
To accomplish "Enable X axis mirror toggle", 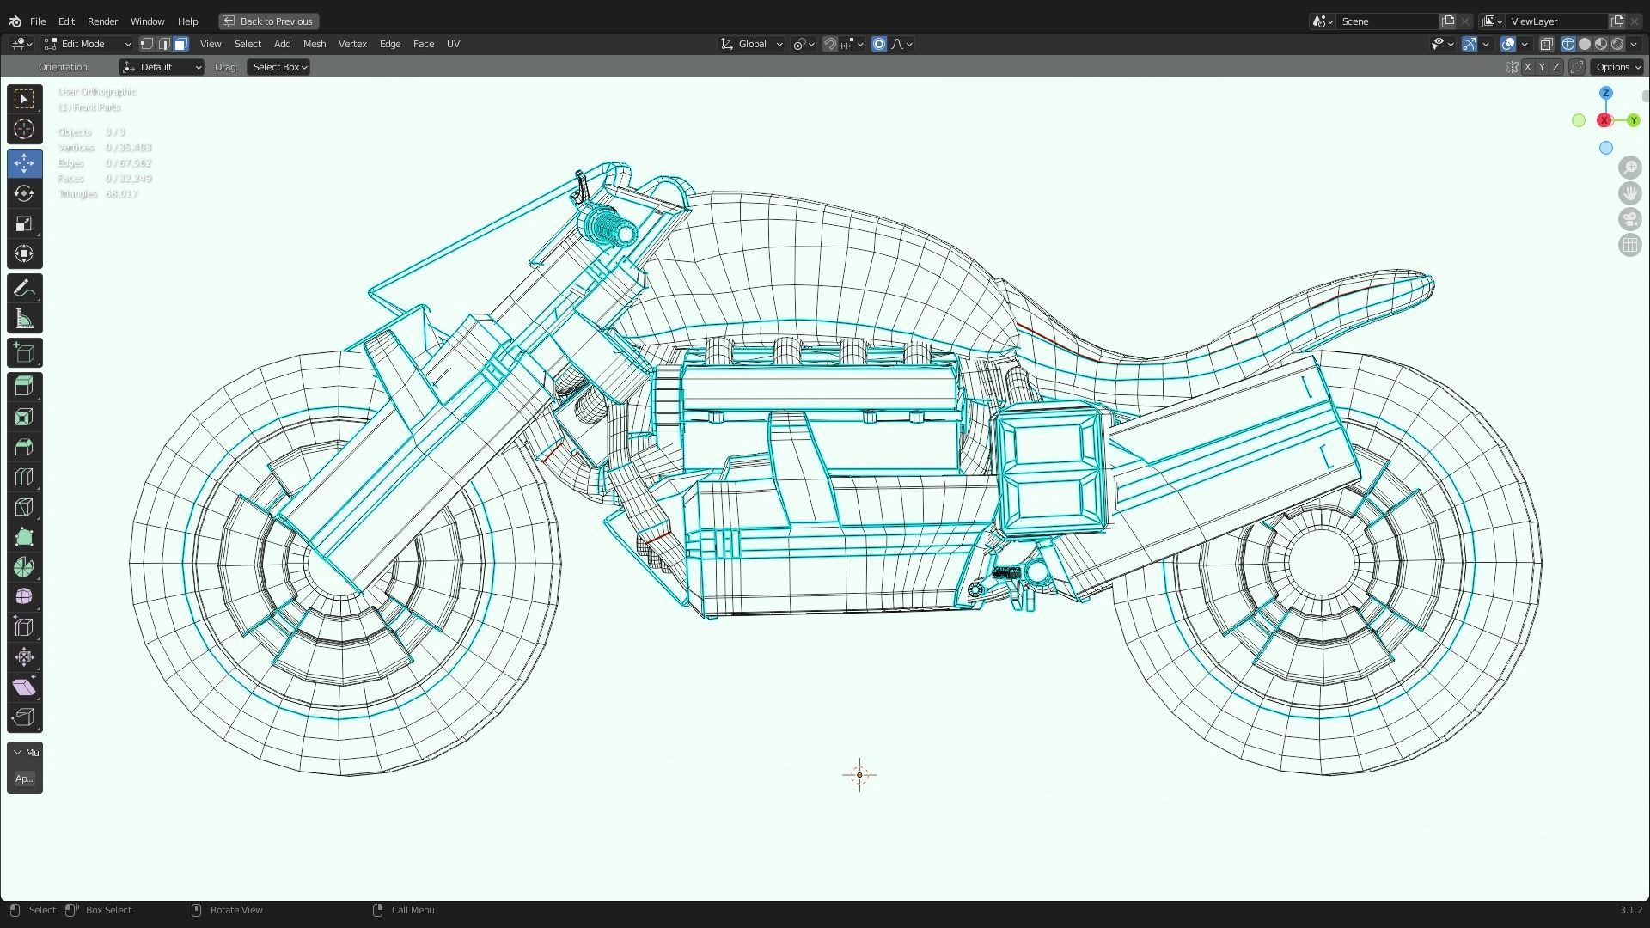I will click(1527, 67).
